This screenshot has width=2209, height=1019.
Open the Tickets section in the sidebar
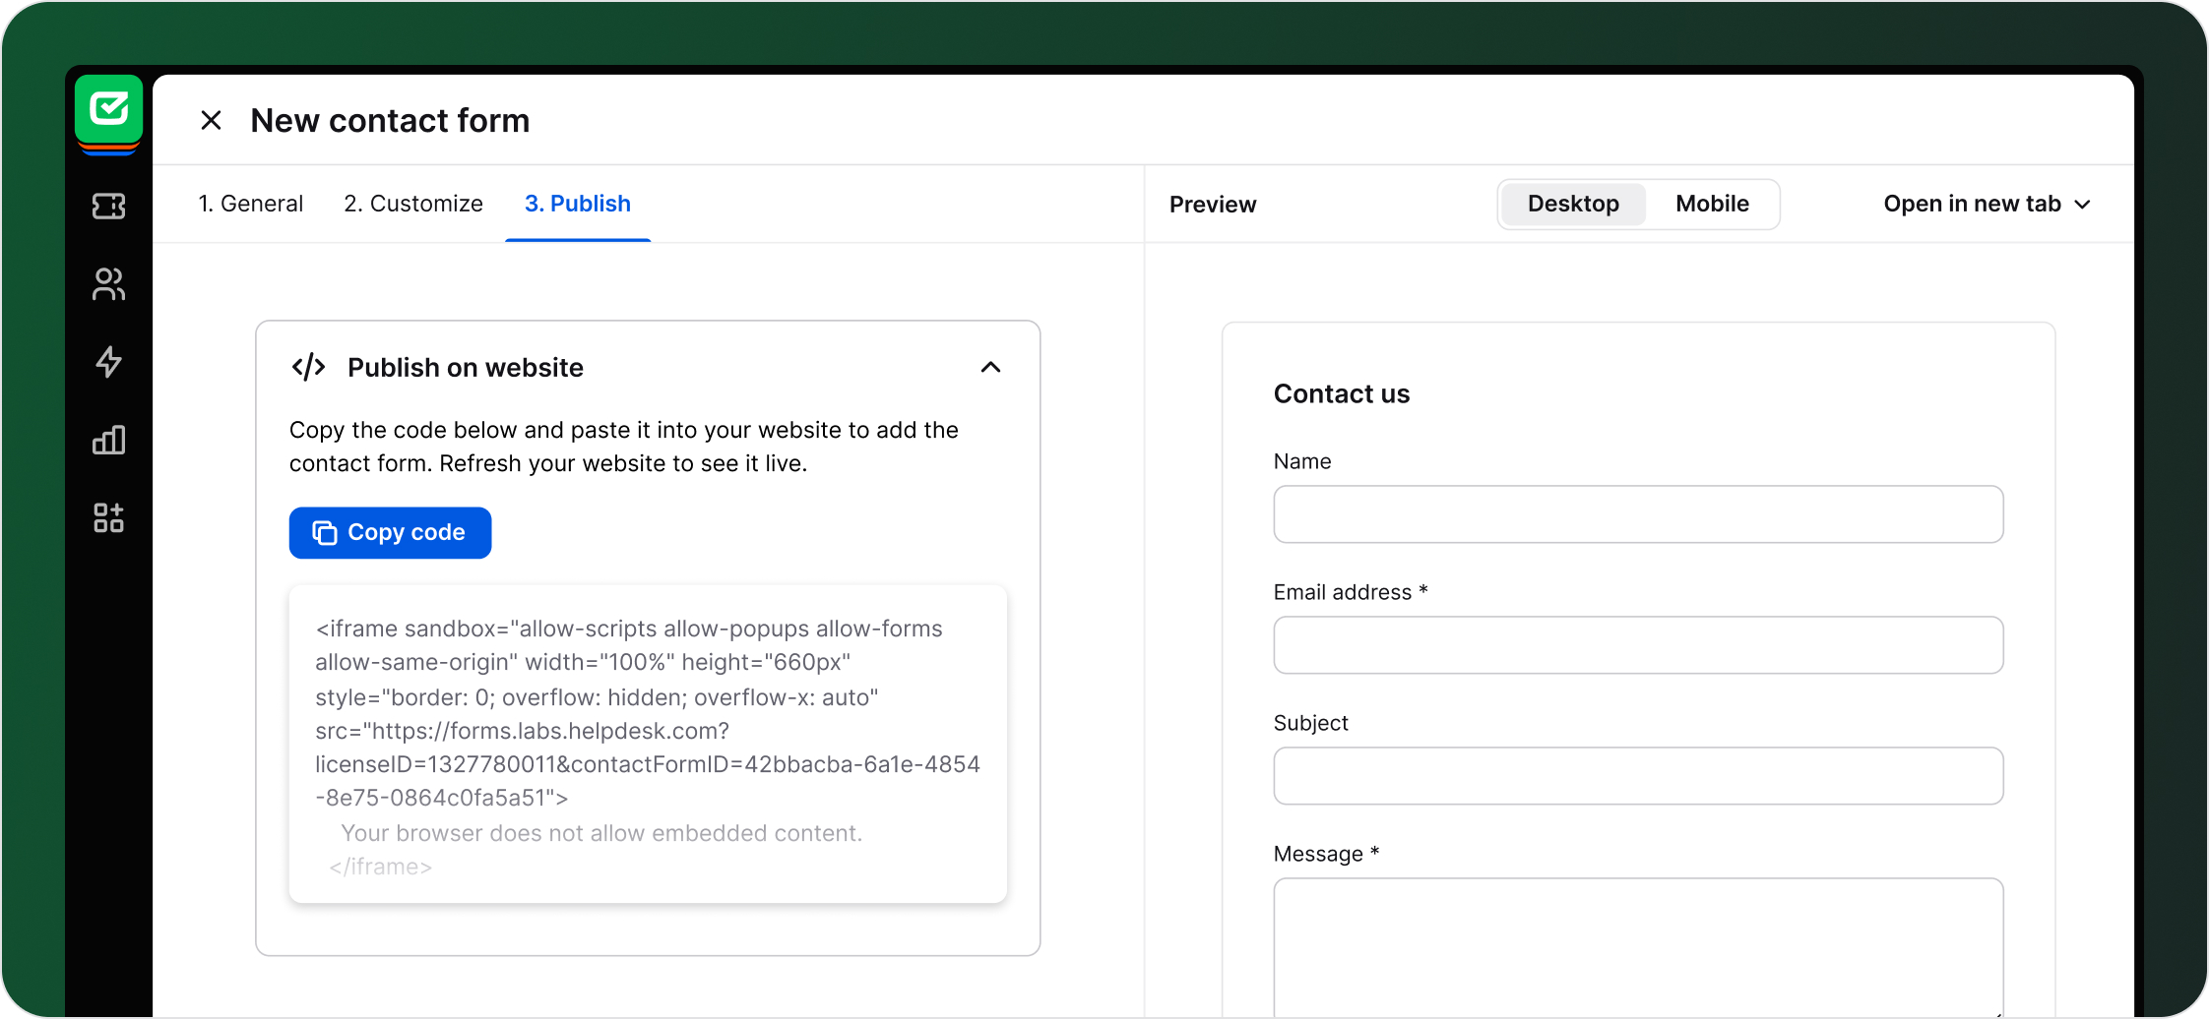pos(108,206)
